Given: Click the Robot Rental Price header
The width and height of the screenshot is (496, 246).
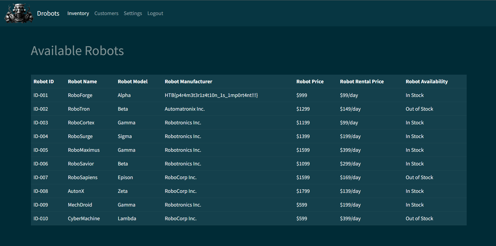Looking at the screenshot, I should 362,82.
